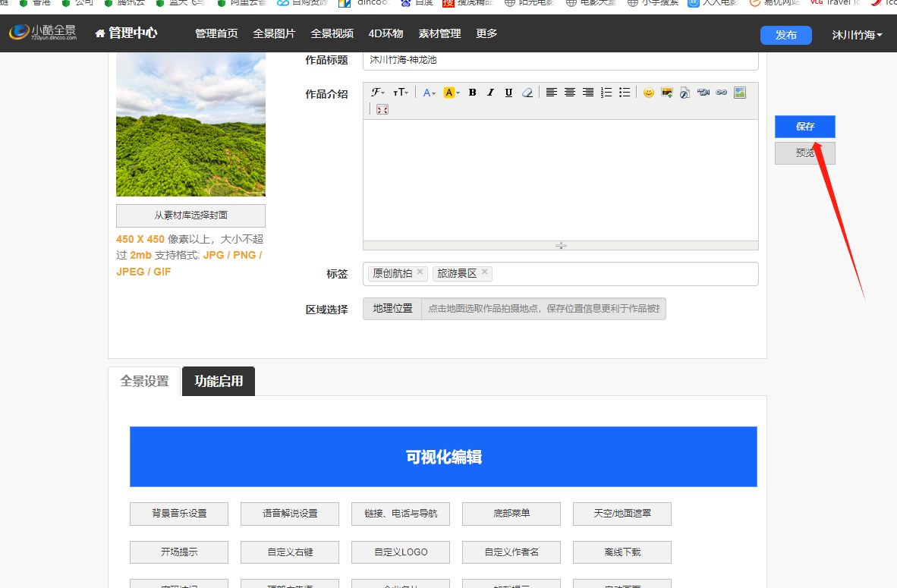Underline text using the editor toolbar
Screen dimensions: 897x588
click(x=508, y=93)
